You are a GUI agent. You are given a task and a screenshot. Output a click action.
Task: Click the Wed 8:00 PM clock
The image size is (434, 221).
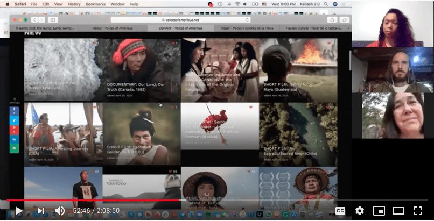(283, 4)
